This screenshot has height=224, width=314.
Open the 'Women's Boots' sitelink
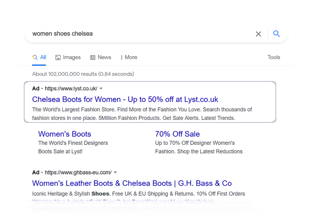click(64, 134)
